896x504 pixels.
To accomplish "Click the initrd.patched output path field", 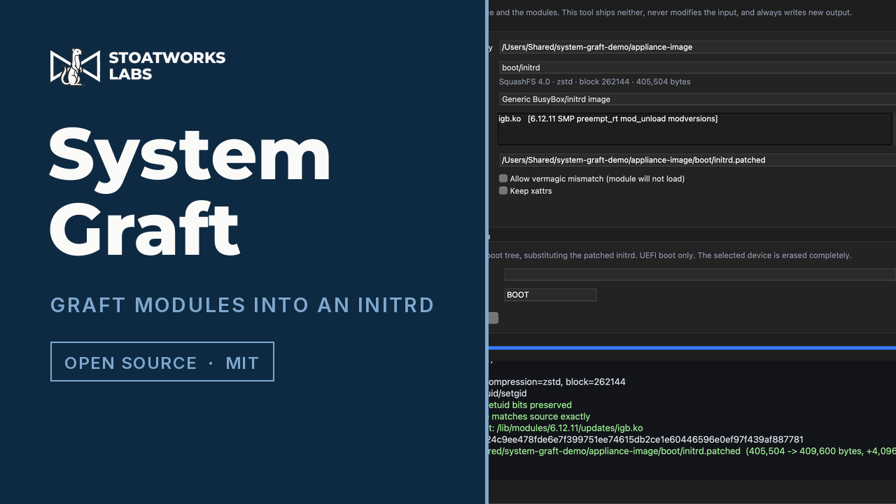I will pos(697,160).
